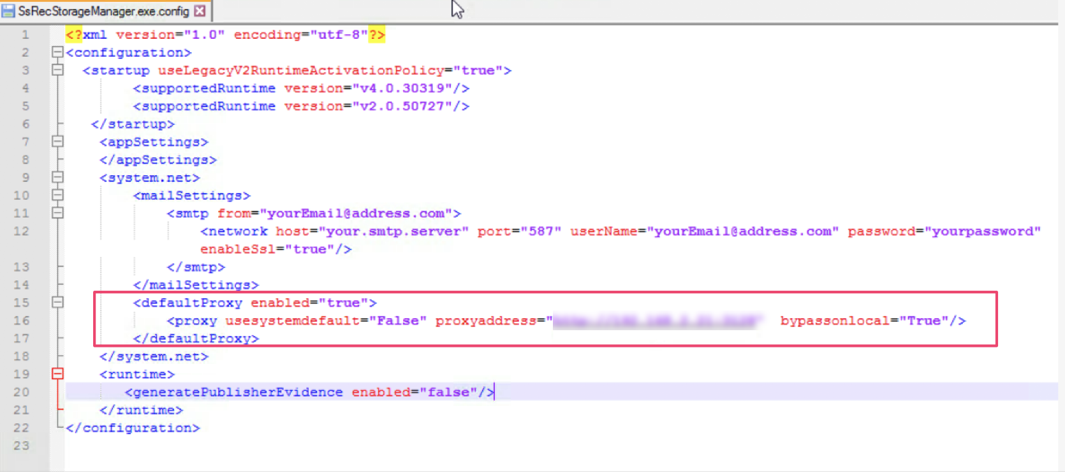Click the closing </startup> tag
The width and height of the screenshot is (1065, 473).
[x=133, y=124]
